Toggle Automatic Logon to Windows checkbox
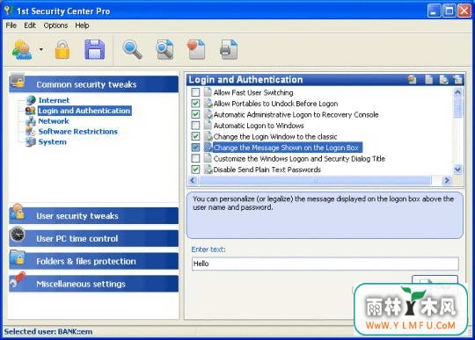The image size is (475, 340). 195,126
